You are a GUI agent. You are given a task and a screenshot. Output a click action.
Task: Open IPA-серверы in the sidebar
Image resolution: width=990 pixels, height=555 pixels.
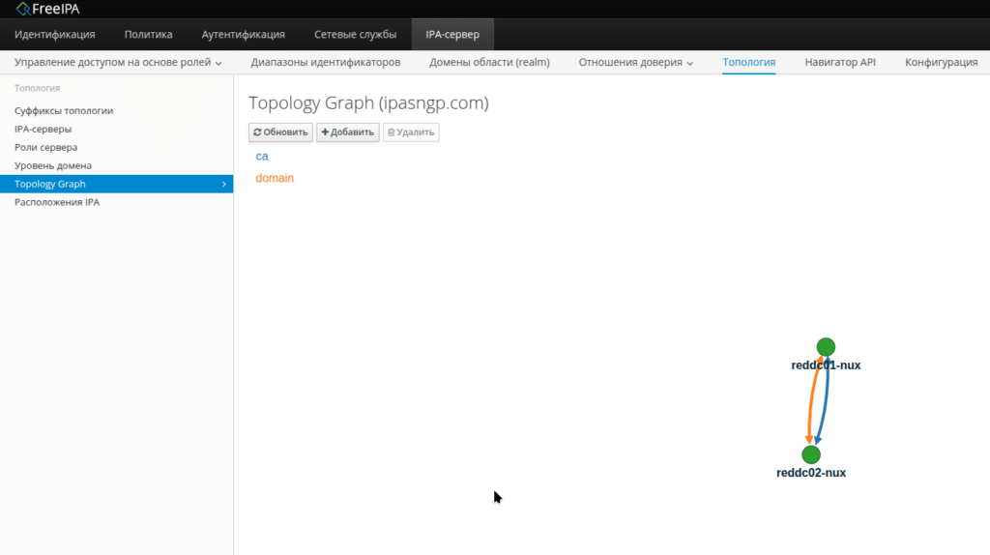tap(43, 130)
